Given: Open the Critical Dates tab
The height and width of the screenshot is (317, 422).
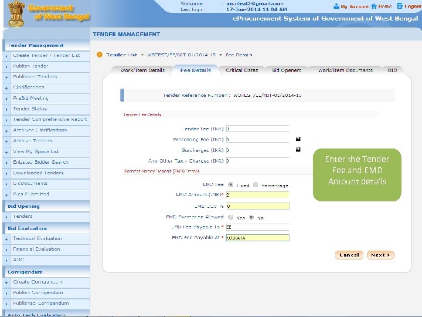Looking at the screenshot, I should [x=241, y=70].
